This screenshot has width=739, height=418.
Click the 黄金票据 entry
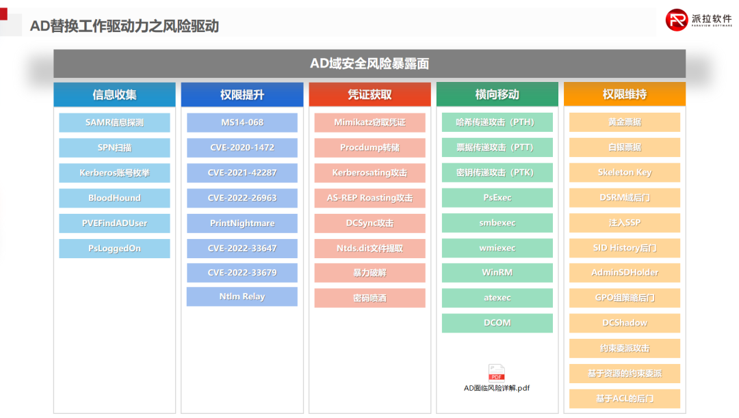[x=624, y=122]
